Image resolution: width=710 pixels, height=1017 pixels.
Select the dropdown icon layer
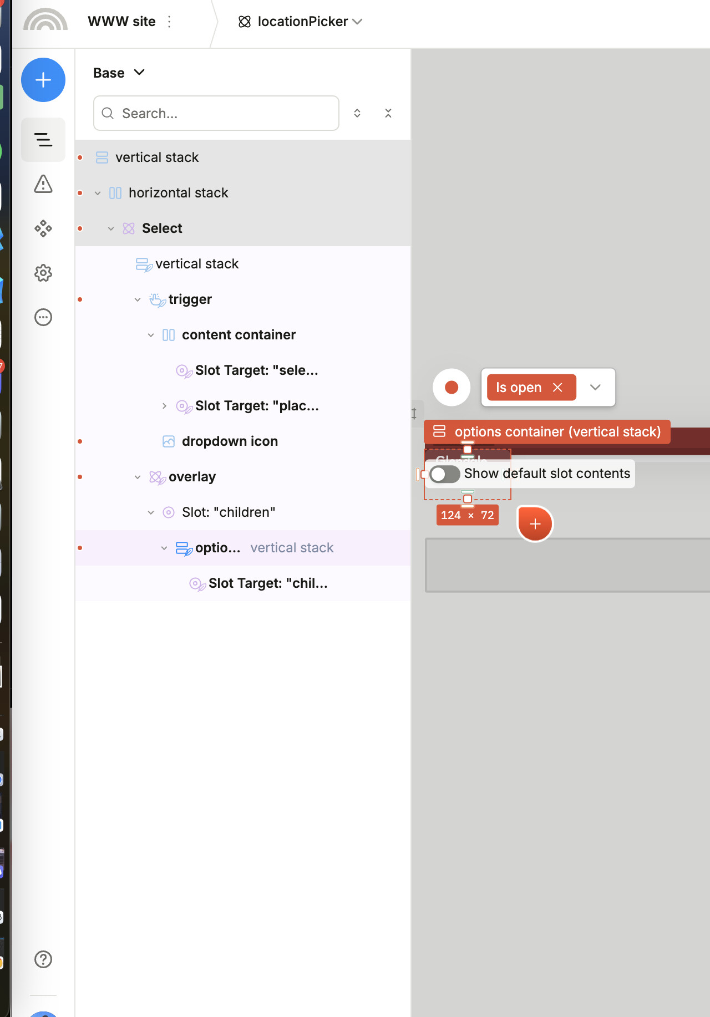230,441
